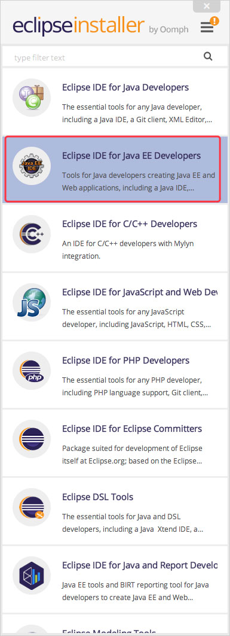Click 'Package suited for development of Eclipse' description
This screenshot has height=636, width=230.
(132, 455)
